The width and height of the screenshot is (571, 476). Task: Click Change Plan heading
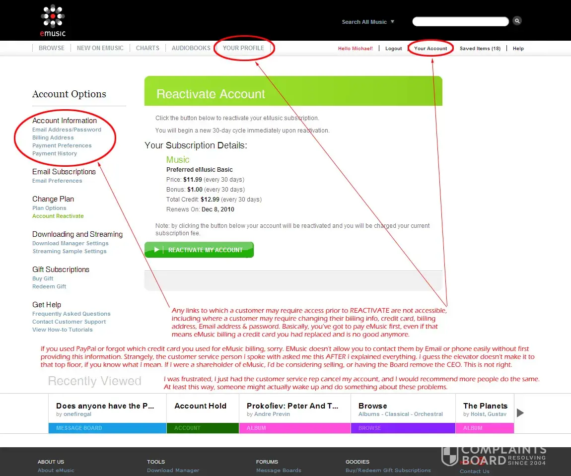pyautogui.click(x=53, y=199)
